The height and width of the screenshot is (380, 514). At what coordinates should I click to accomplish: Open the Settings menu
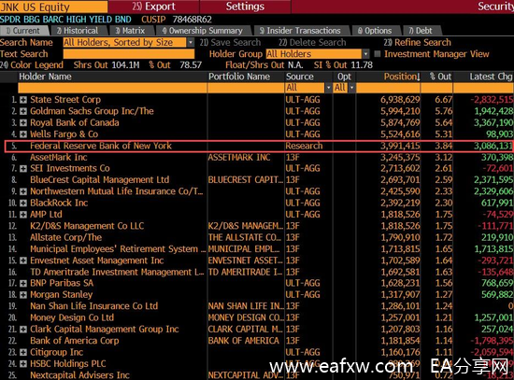click(245, 7)
